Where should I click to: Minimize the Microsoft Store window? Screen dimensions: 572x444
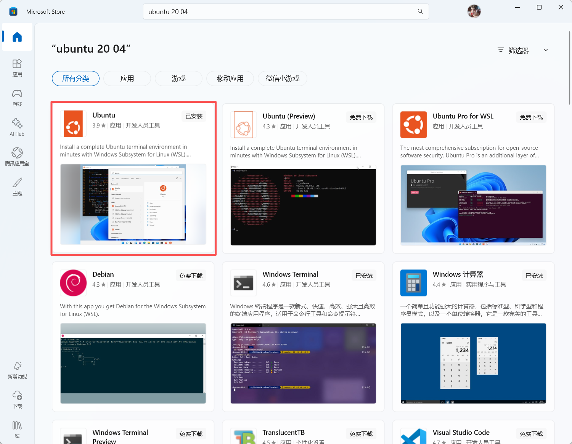coord(517,8)
